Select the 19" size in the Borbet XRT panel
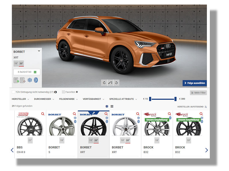This screenshot has width=229, height=171. click(16, 64)
